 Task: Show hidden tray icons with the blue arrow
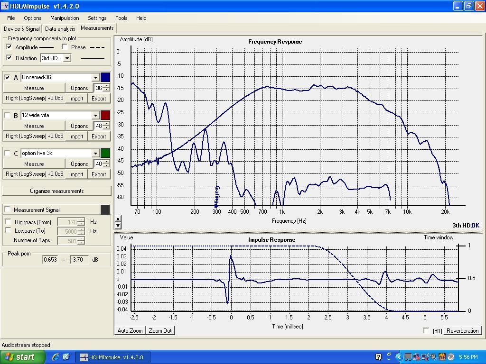click(x=399, y=357)
